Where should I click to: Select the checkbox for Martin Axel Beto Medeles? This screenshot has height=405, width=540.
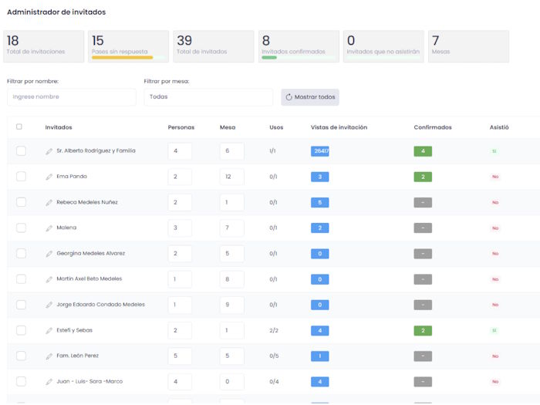(21, 279)
